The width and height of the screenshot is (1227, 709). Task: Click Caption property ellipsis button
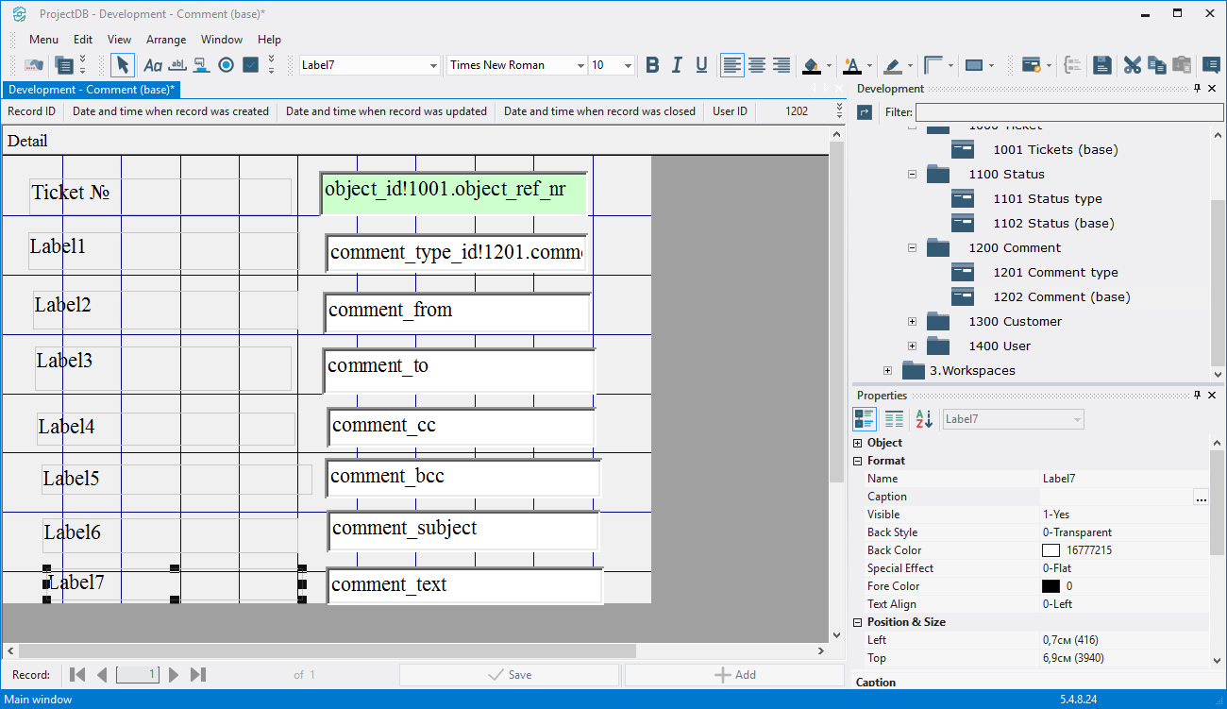tap(1201, 498)
